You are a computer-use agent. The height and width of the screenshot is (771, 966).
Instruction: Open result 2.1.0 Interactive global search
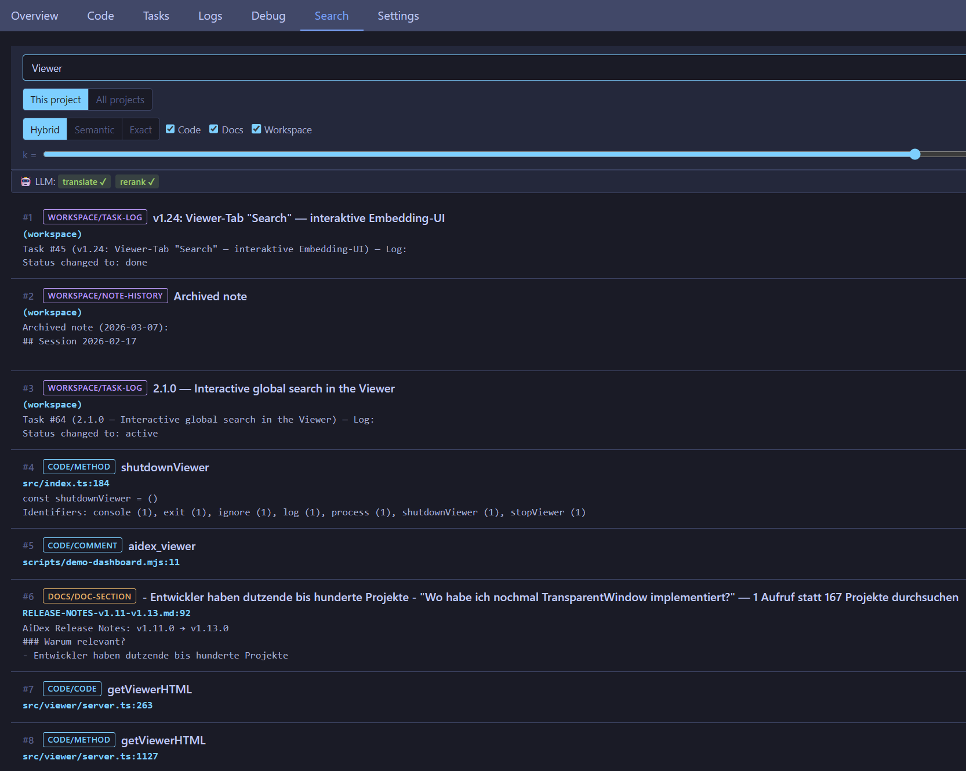pos(274,388)
